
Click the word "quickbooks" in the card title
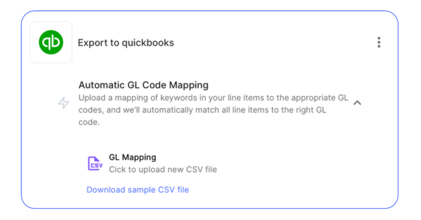[148, 43]
